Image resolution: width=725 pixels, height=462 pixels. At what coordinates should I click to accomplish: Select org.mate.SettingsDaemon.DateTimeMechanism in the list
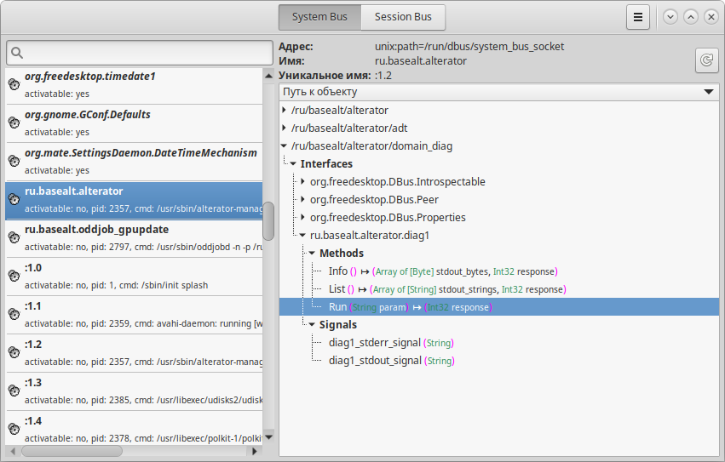(x=141, y=153)
